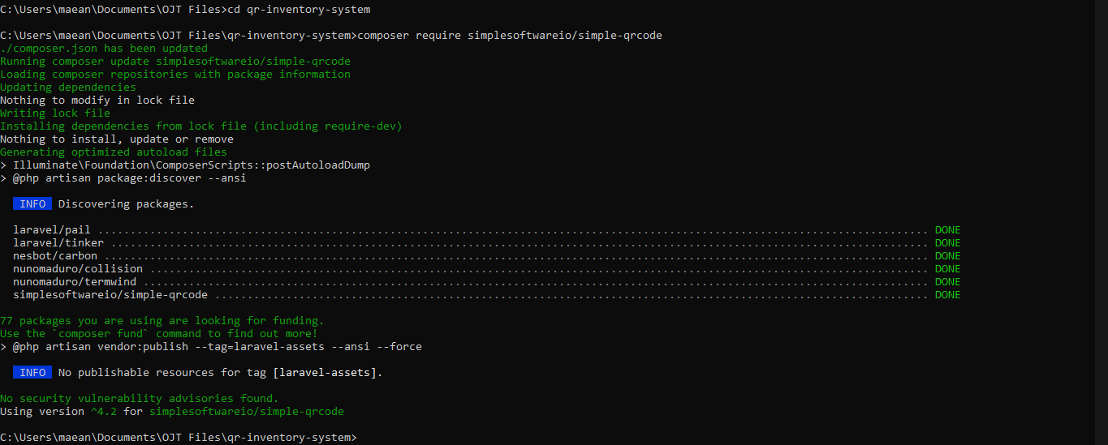
Task: Click the command prompt at the bottom line
Action: [x=179, y=437]
